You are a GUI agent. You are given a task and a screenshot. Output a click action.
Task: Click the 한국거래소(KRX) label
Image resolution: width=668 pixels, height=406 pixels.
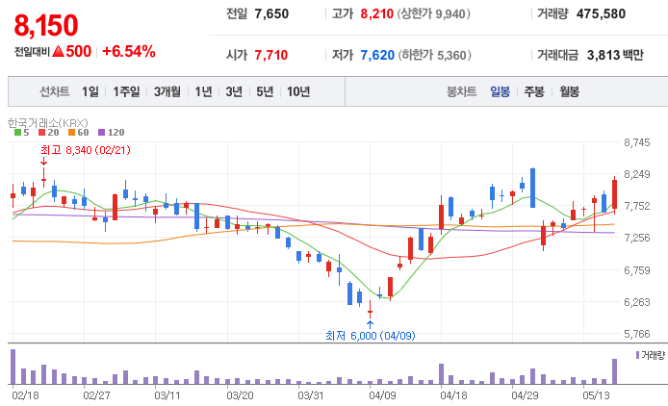click(48, 123)
